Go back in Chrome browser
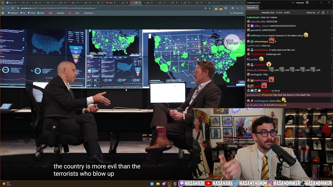Image resolution: width=333 pixels, height=187 pixels. [3, 8]
